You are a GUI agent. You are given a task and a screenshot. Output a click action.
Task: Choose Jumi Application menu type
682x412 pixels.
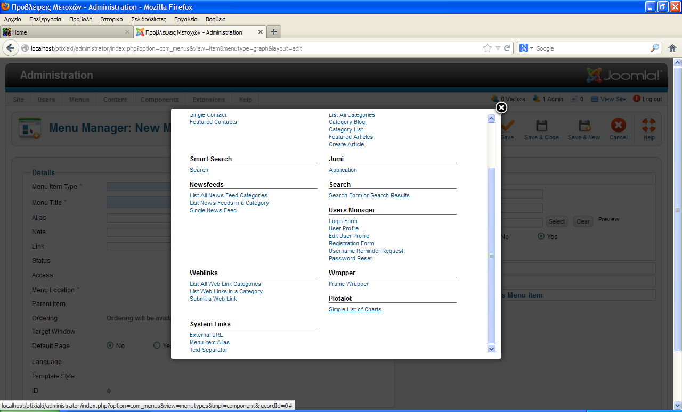(x=343, y=170)
